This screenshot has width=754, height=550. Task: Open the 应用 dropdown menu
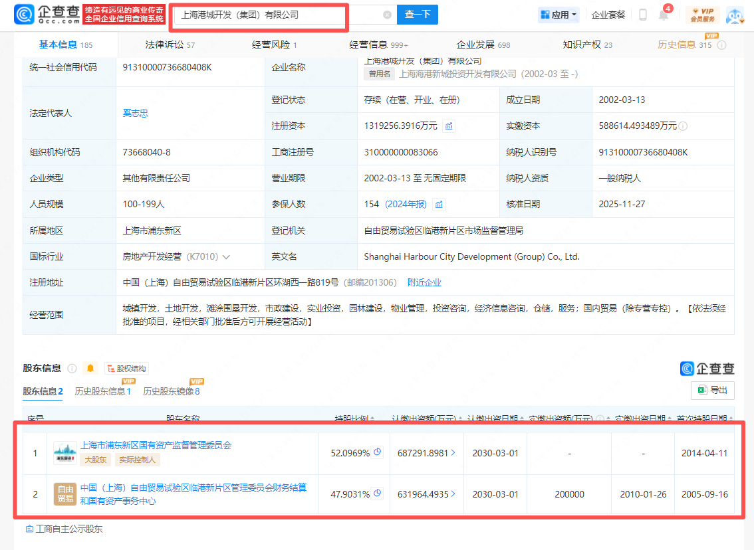point(559,15)
